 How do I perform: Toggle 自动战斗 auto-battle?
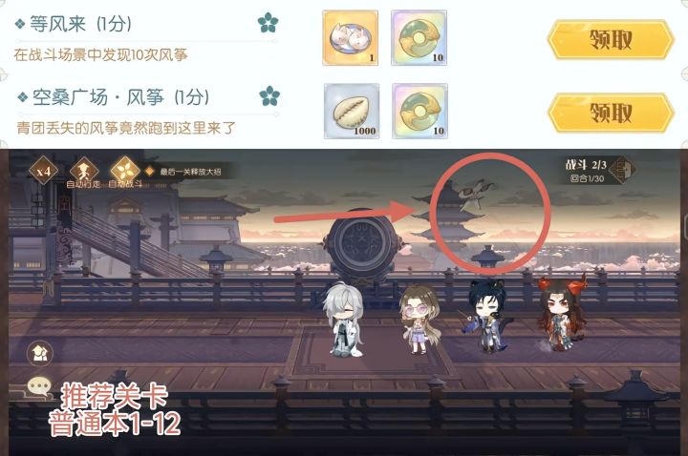pyautogui.click(x=125, y=172)
